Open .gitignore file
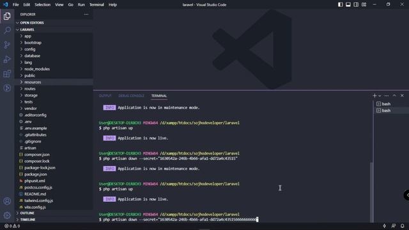409x230 pixels. [x=54, y=141]
